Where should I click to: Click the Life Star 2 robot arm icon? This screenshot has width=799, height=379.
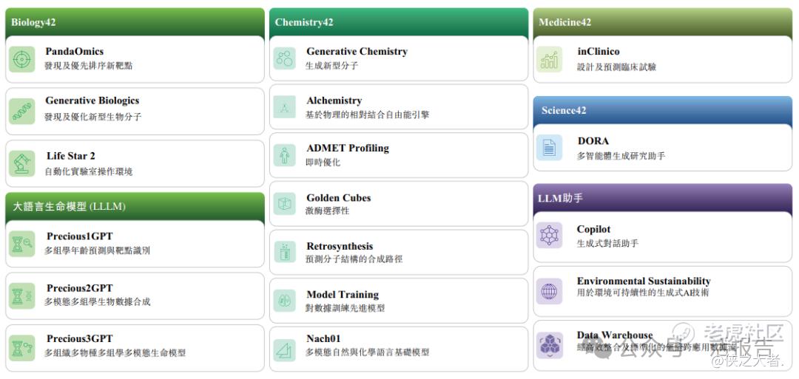tap(22, 163)
